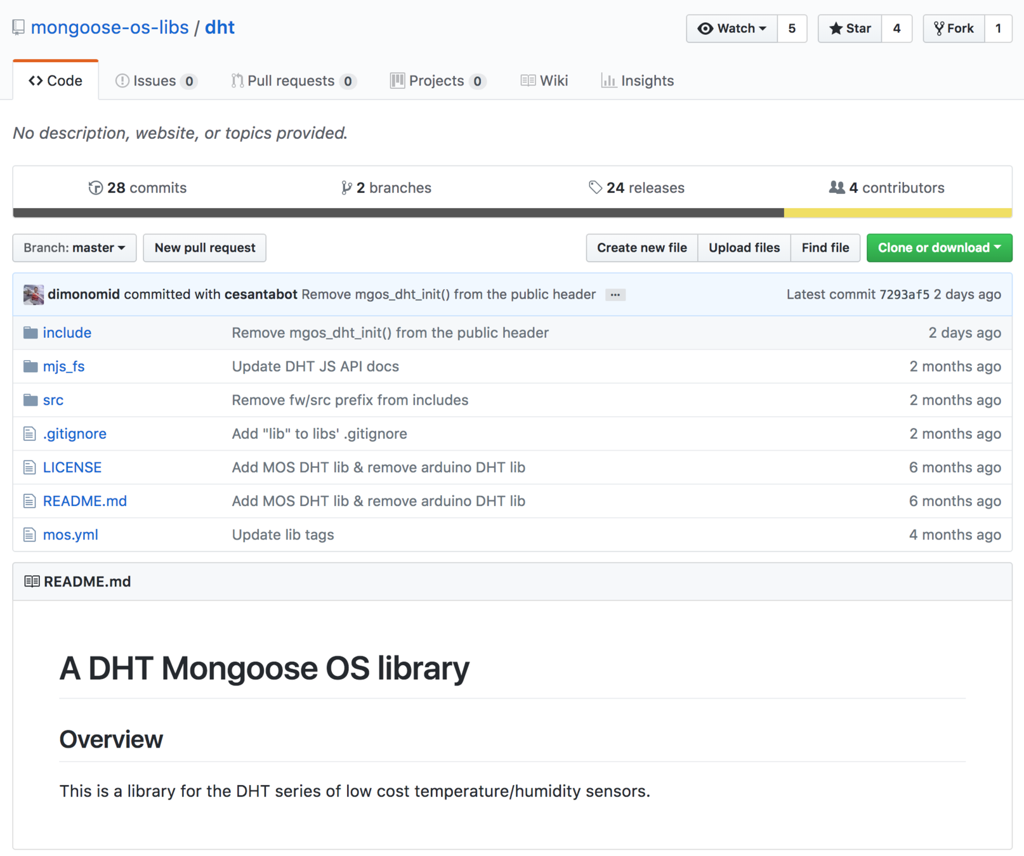Select the Code tab

pyautogui.click(x=55, y=81)
